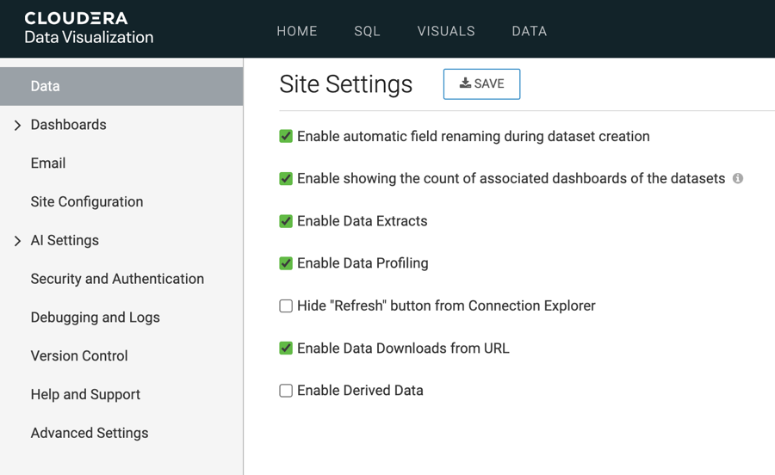Uncheck Enable automatic field renaming checkbox

(286, 136)
